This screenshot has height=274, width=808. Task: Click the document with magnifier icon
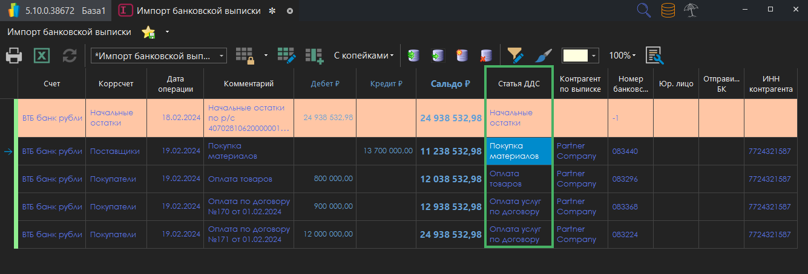pos(655,56)
